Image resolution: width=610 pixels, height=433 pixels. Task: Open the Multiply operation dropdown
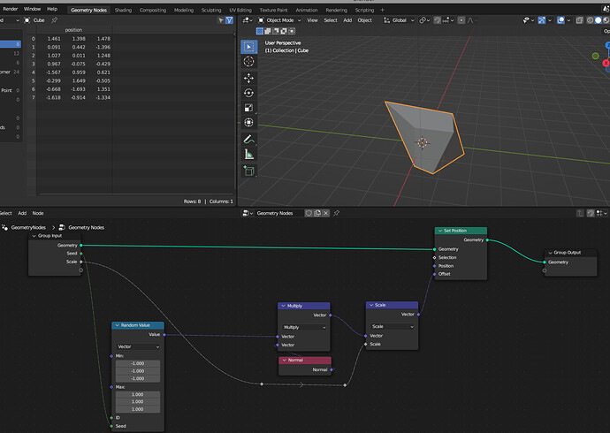[304, 327]
